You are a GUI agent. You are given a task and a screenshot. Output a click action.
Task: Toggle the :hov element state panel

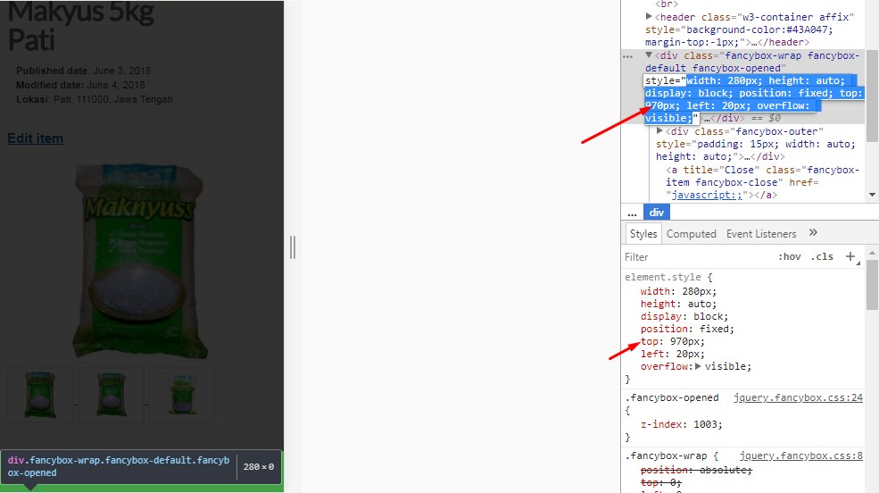tap(789, 257)
